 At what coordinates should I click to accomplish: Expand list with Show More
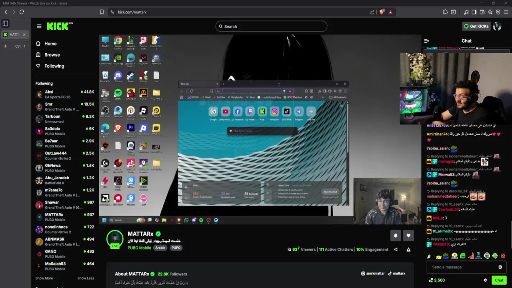tap(44, 278)
